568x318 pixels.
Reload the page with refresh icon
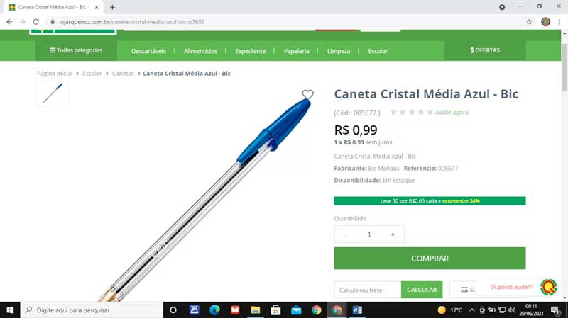point(36,22)
